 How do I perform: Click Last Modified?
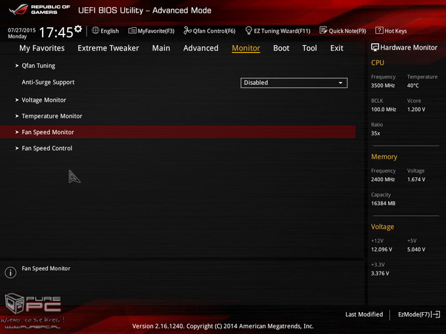(364, 315)
